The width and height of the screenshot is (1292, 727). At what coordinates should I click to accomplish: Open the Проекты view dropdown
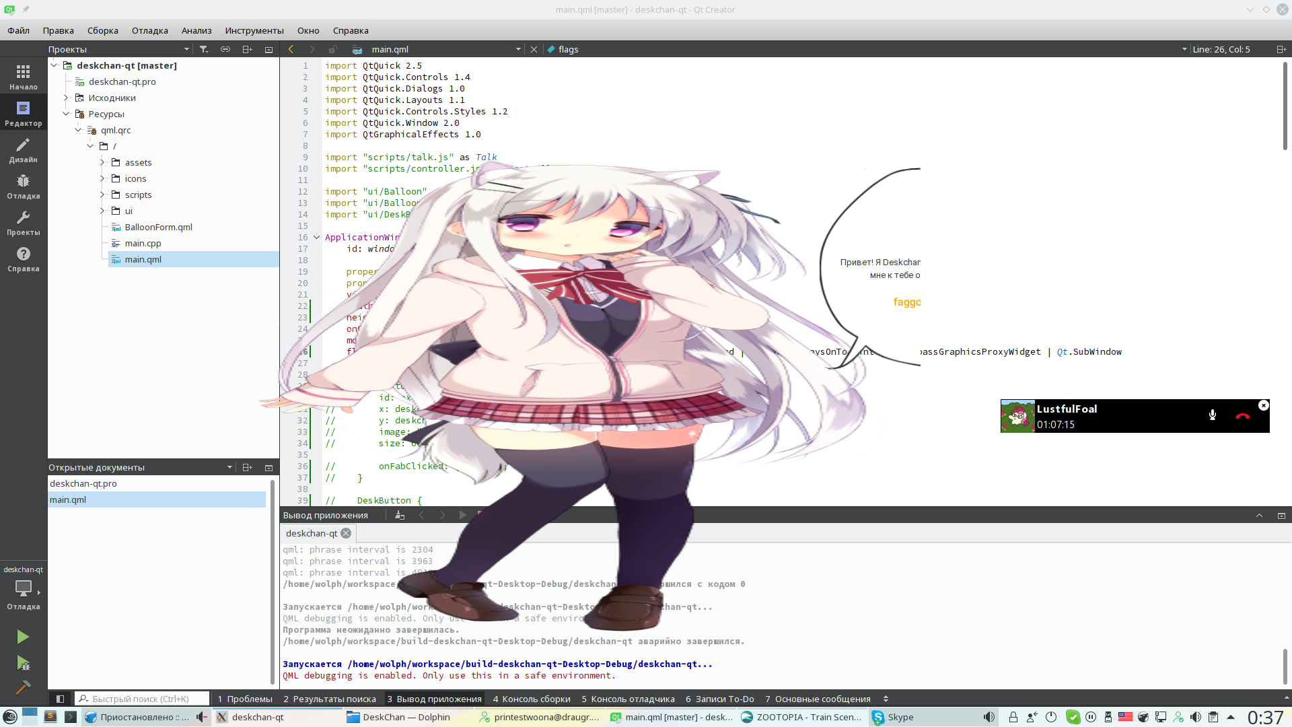186,49
